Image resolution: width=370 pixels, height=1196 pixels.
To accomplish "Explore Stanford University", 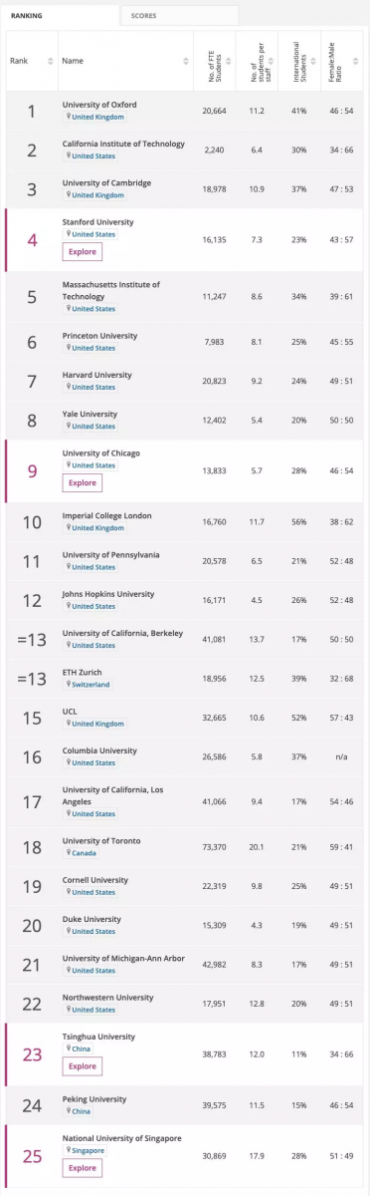I will pos(82,251).
